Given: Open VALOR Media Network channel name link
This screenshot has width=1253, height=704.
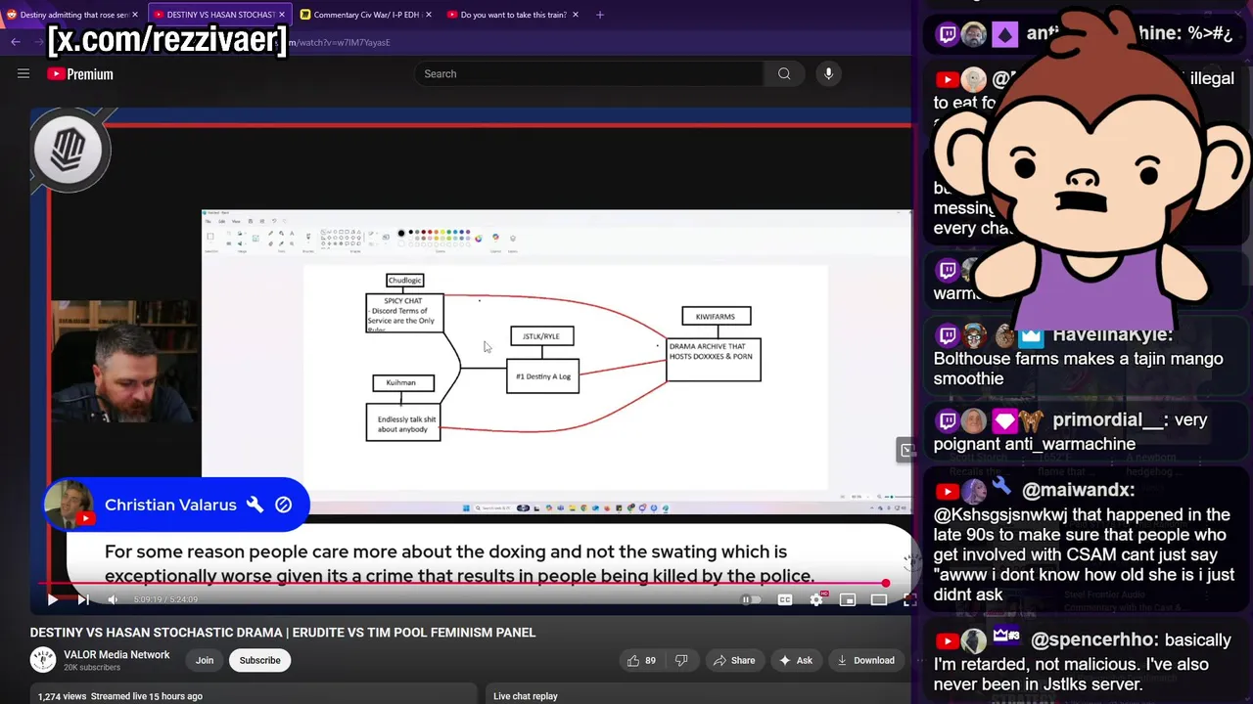Looking at the screenshot, I should click(116, 654).
